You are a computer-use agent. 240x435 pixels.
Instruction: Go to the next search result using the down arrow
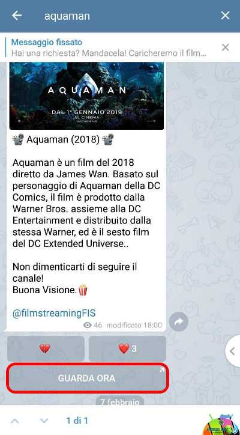(x=44, y=421)
